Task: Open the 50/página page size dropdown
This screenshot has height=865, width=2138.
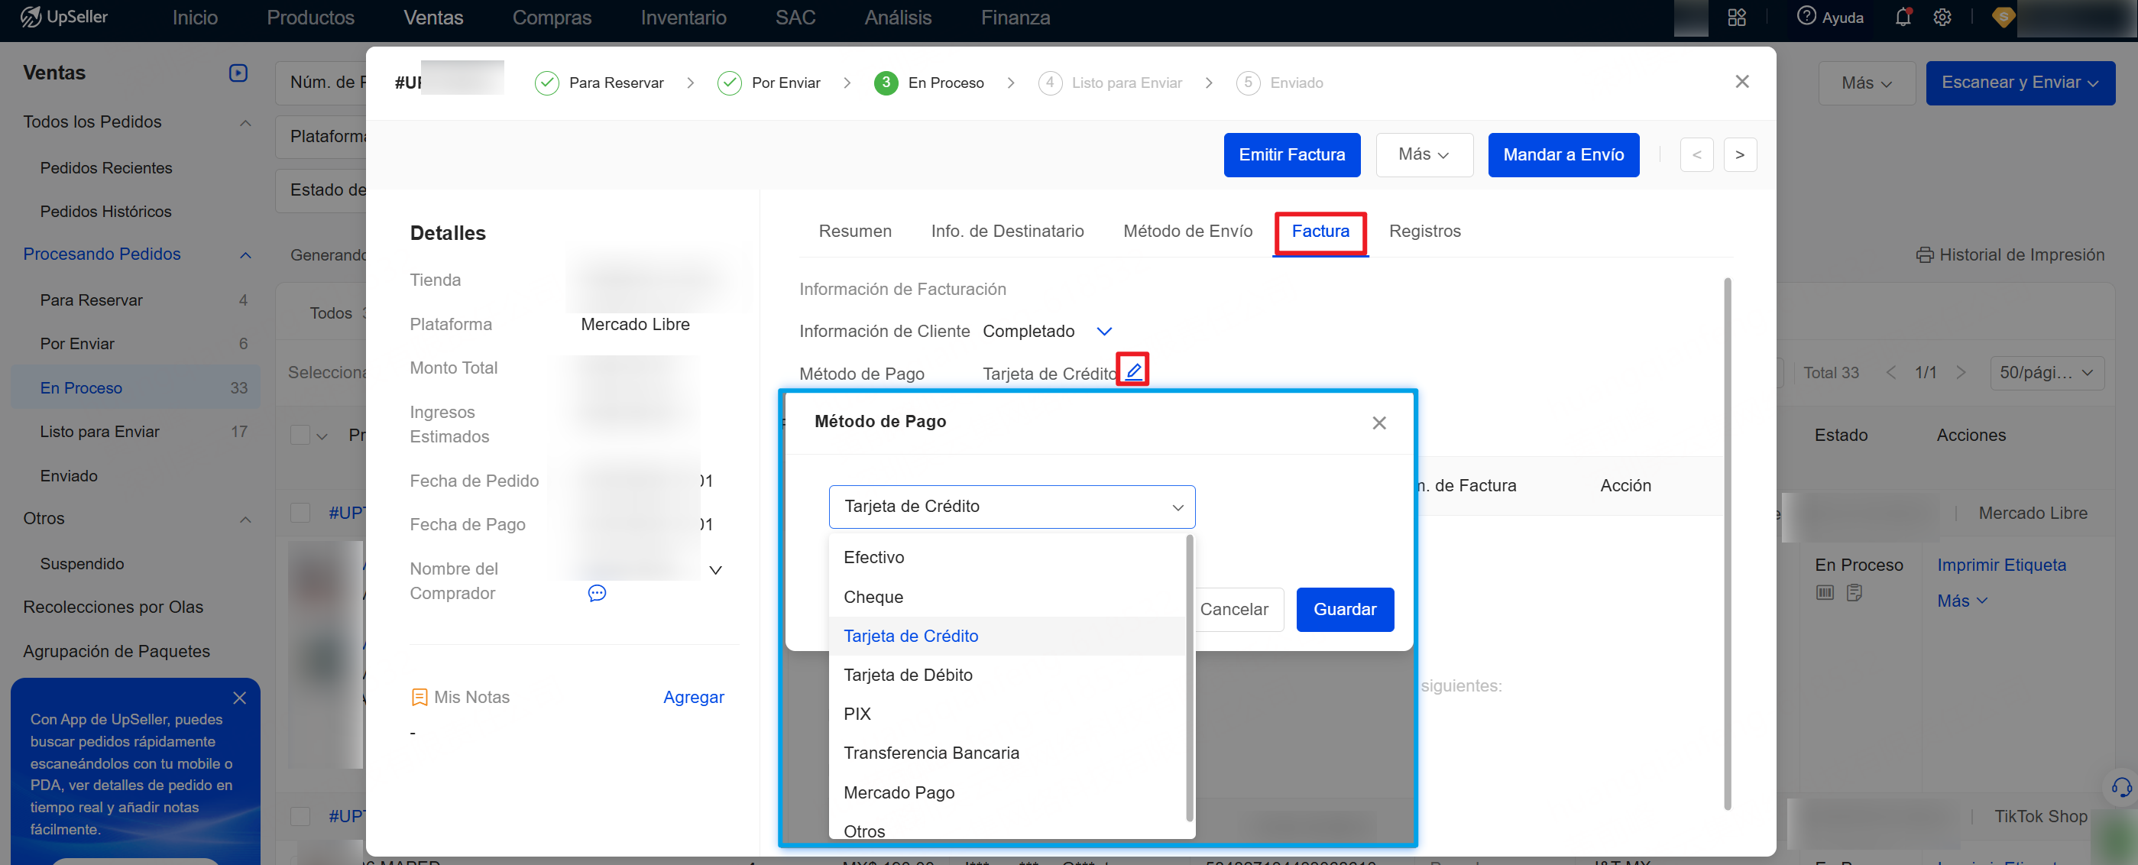Action: (x=2047, y=373)
